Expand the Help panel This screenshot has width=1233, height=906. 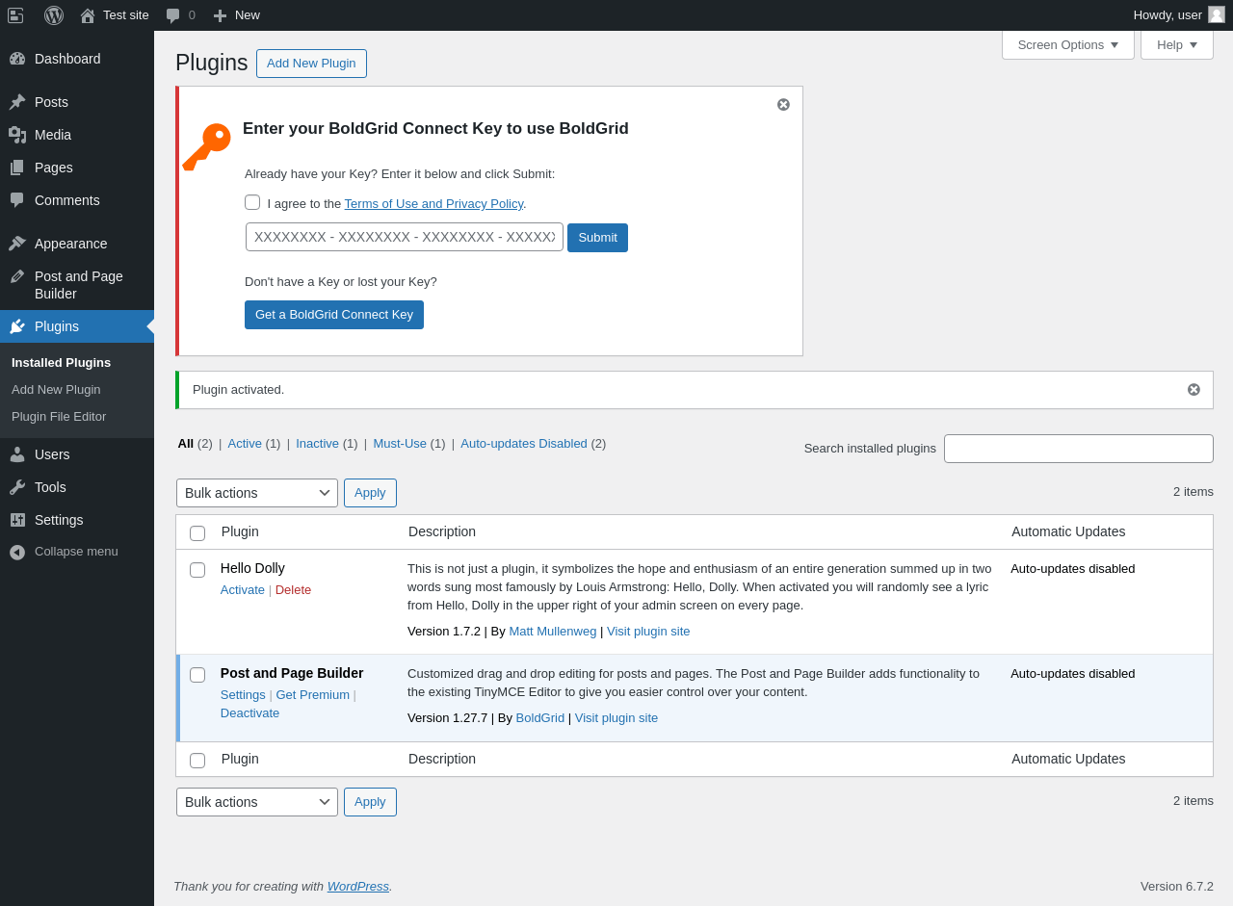click(1177, 44)
